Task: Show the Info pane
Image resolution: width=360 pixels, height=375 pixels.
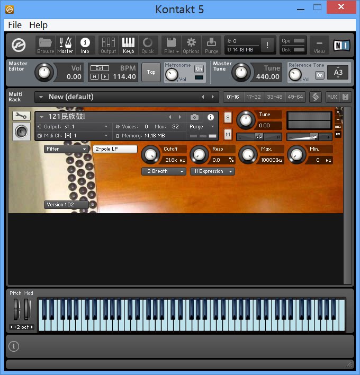Action: pyautogui.click(x=85, y=45)
